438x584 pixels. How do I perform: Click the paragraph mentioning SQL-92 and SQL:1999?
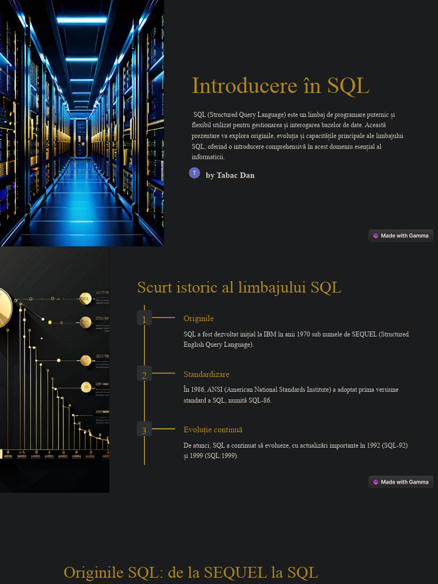click(296, 451)
